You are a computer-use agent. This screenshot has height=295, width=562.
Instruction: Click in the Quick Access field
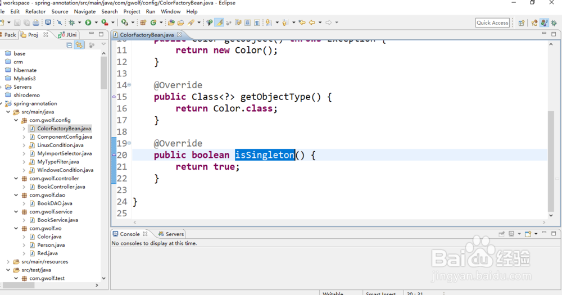492,22
